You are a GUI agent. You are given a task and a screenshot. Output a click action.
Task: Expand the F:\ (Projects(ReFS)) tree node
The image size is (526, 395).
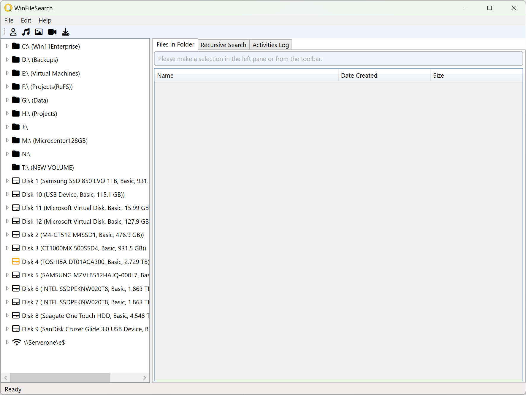pos(7,87)
